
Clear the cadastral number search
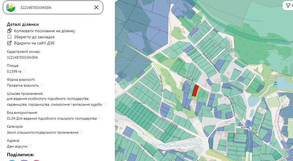point(96,7)
